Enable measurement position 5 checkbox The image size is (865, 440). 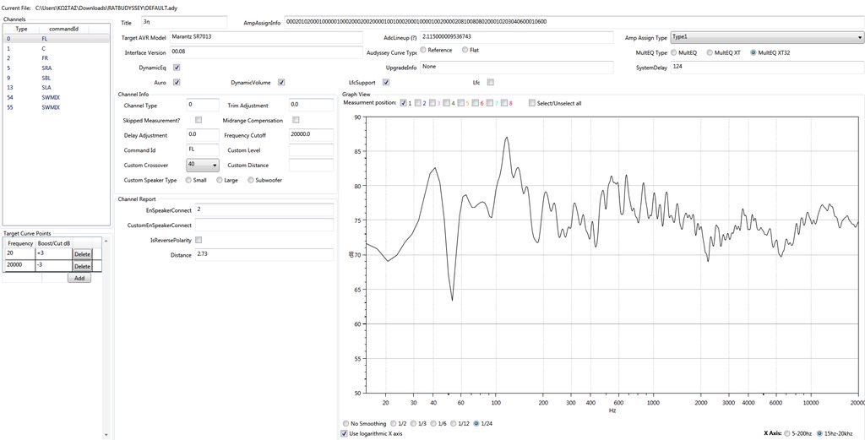[461, 103]
